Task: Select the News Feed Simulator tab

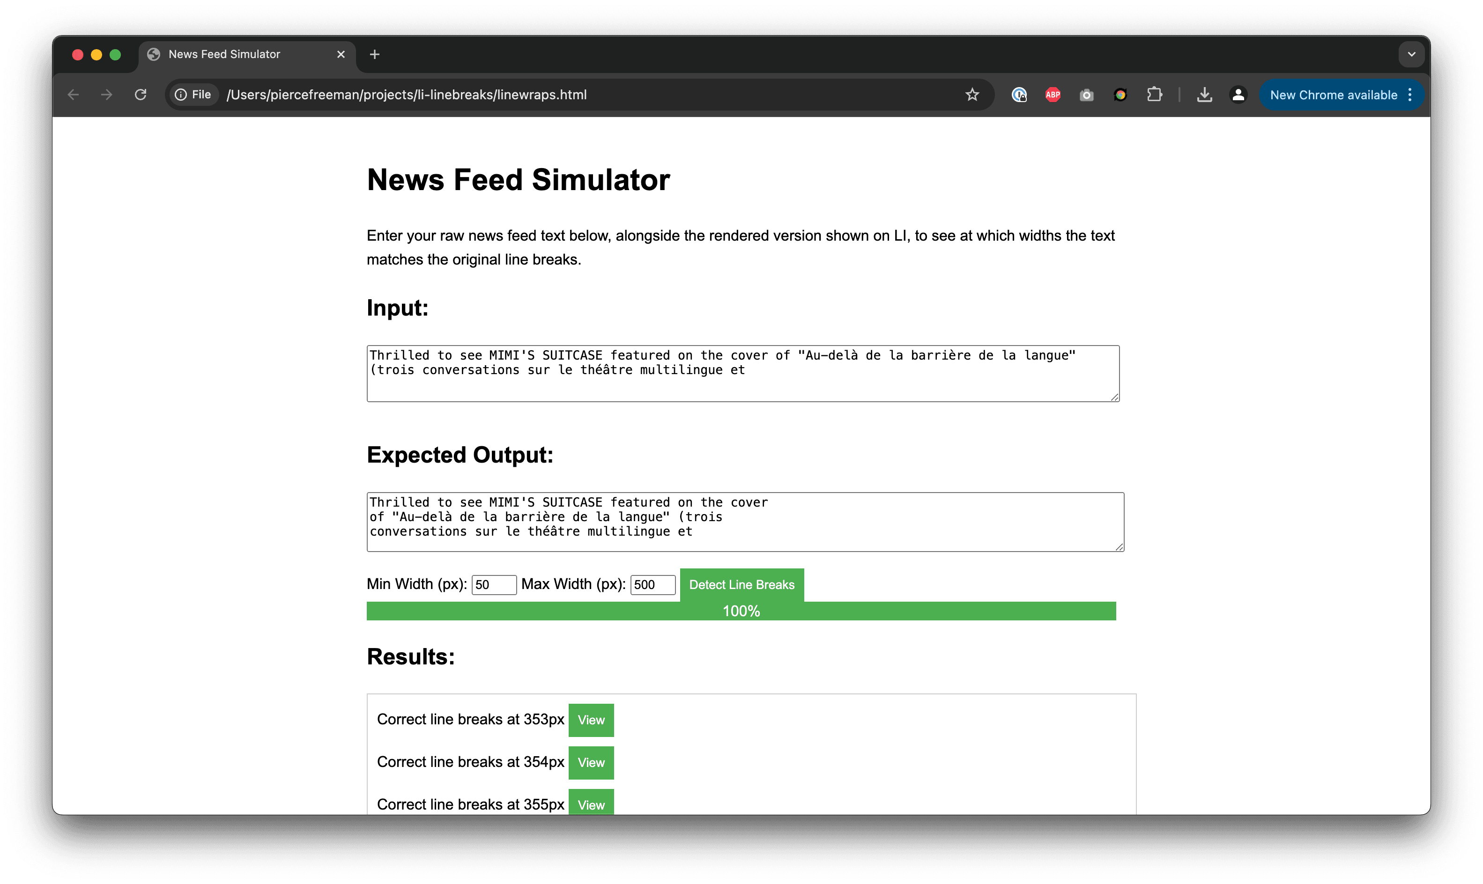Action: tap(247, 55)
